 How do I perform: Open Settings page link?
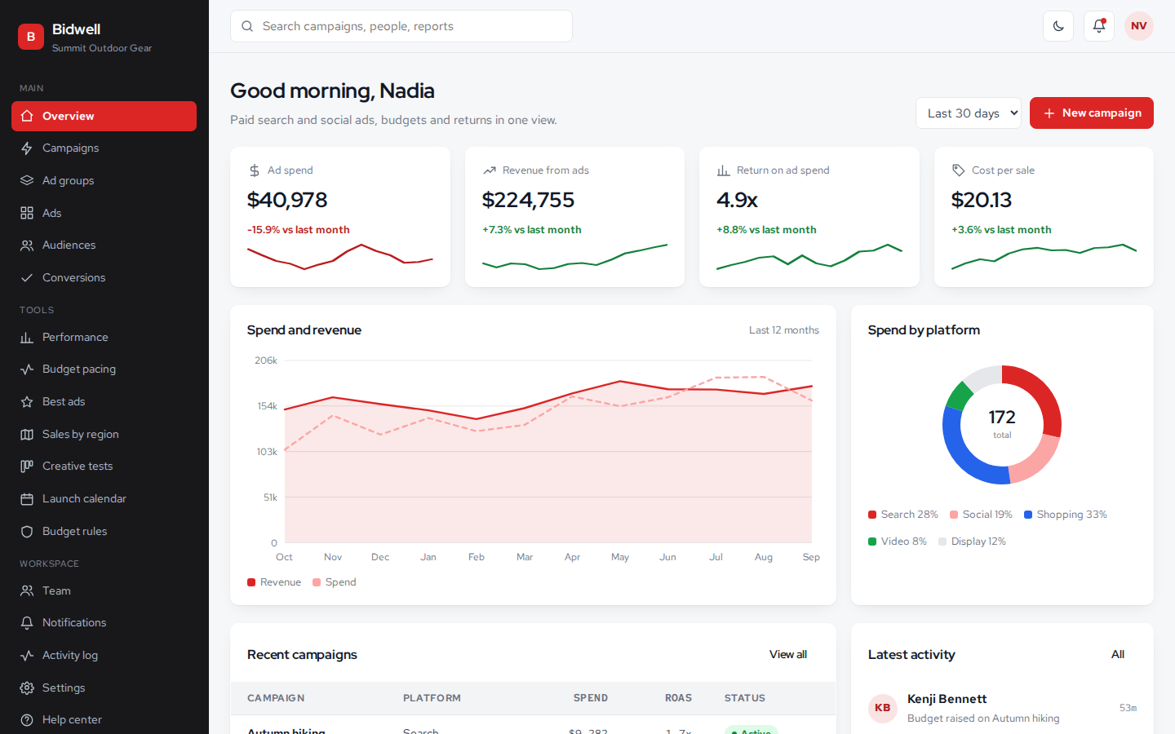[x=104, y=688]
